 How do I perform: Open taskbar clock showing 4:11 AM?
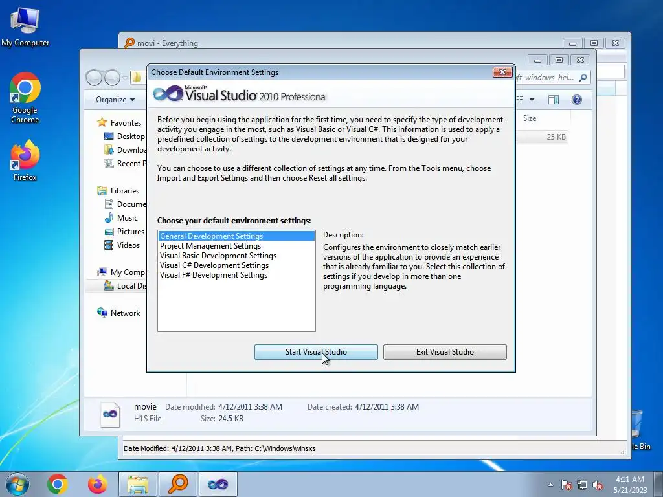click(630, 485)
